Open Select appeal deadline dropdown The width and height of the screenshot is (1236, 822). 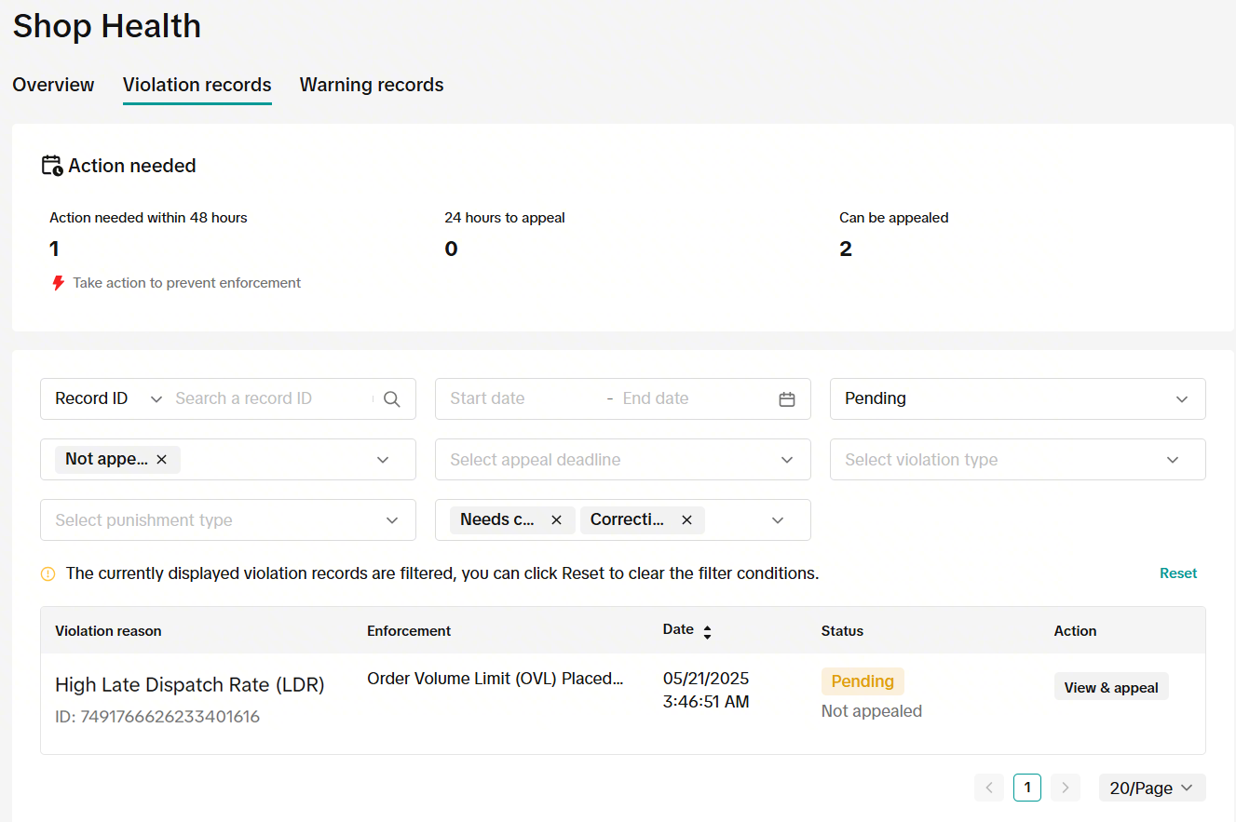(x=622, y=460)
